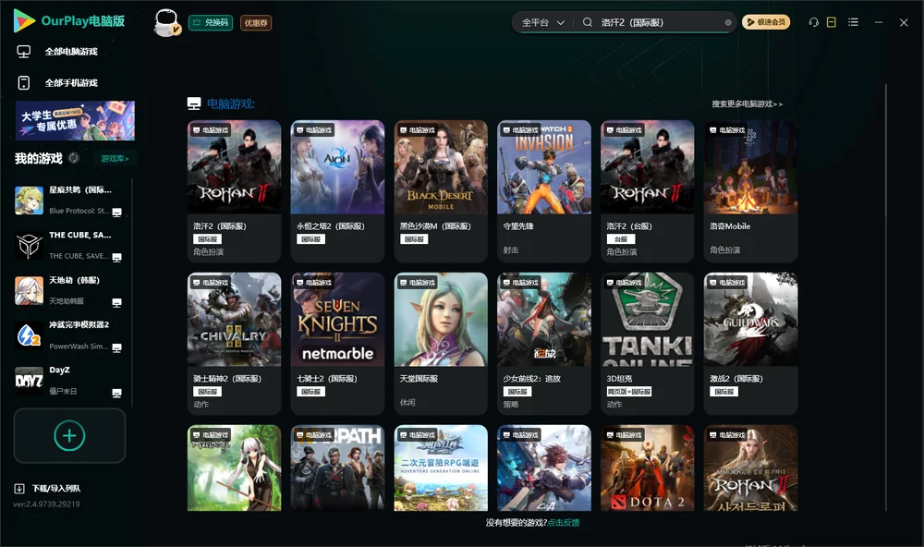The image size is (924, 547).
Task: Open the 激战2 (国际服) game card
Action: [x=750, y=344]
